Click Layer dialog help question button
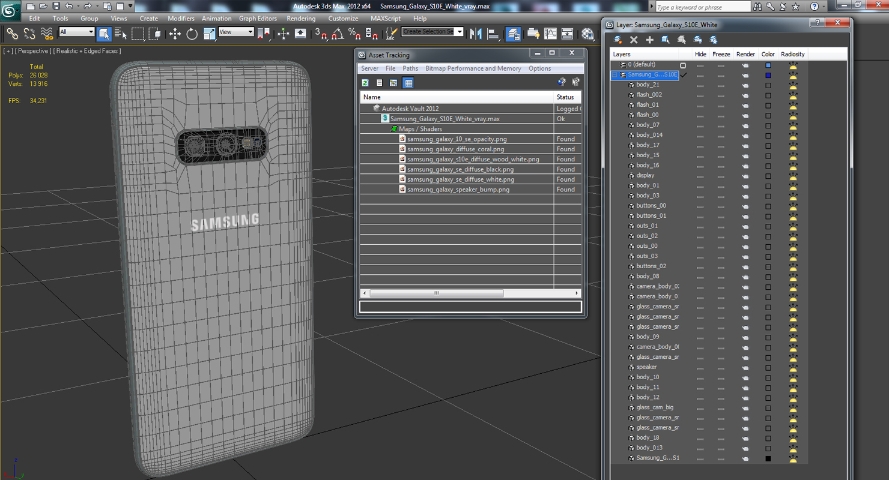 pyautogui.click(x=817, y=23)
